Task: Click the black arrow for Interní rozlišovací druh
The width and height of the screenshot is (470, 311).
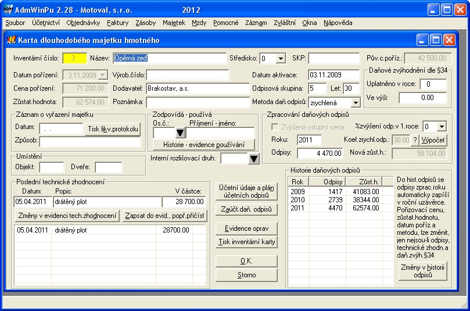Action: (x=253, y=159)
